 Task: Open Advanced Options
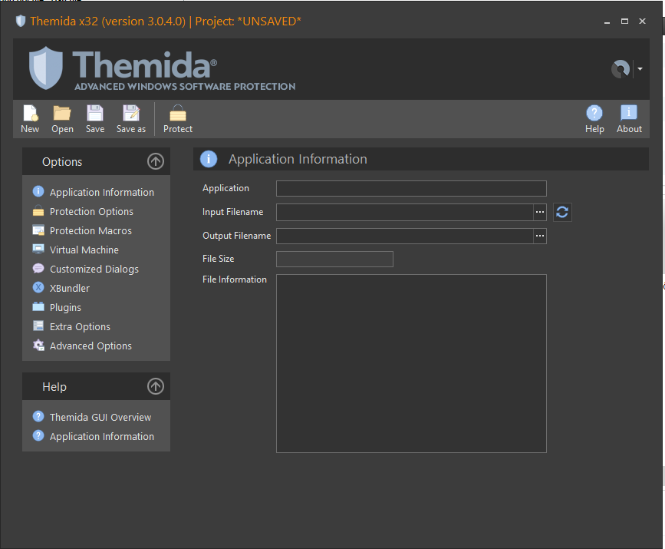tap(91, 346)
